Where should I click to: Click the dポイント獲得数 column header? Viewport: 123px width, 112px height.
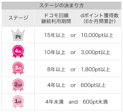point(100,18)
